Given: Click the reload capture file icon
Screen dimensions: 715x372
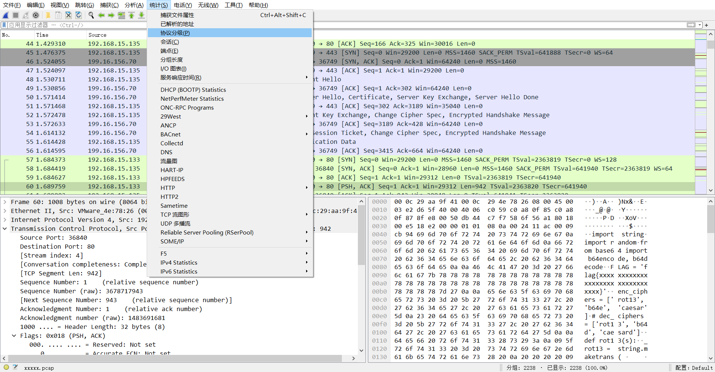Looking at the screenshot, I should coord(79,15).
